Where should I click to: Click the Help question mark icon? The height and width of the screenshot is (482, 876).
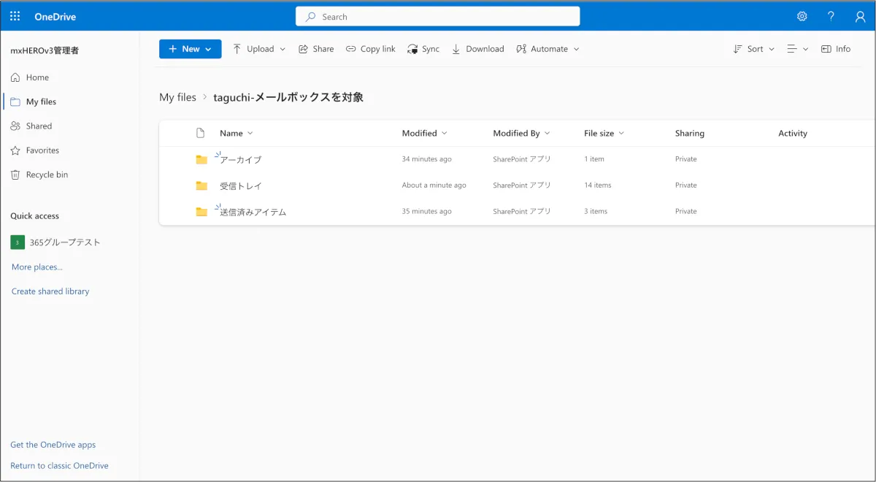831,16
